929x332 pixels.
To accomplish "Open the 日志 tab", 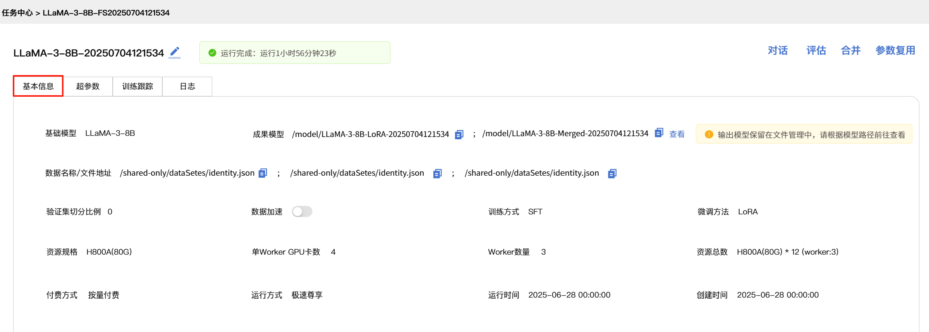I will [187, 86].
